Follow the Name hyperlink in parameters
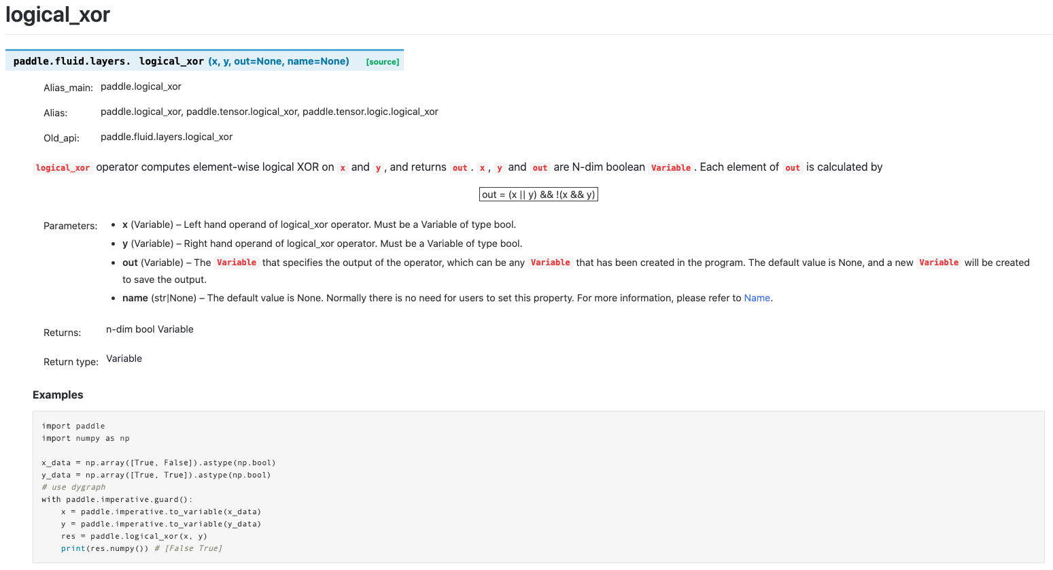The width and height of the screenshot is (1053, 570). [x=757, y=298]
